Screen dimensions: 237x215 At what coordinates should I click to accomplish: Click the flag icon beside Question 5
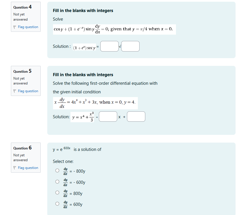click(15, 91)
